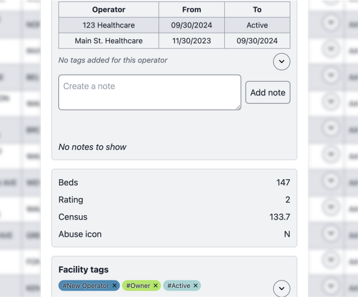Click the To column header
358x297 pixels.
click(257, 10)
